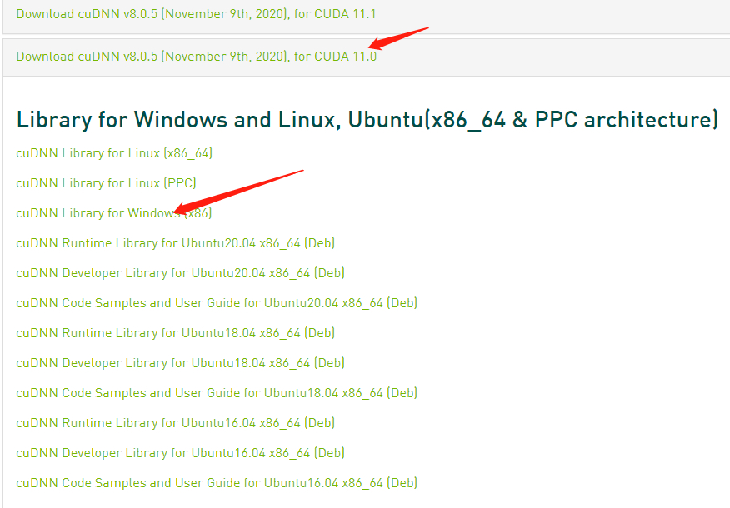Get cuDNN Developer Library for Ubuntu16.04 Deb

[x=180, y=453]
